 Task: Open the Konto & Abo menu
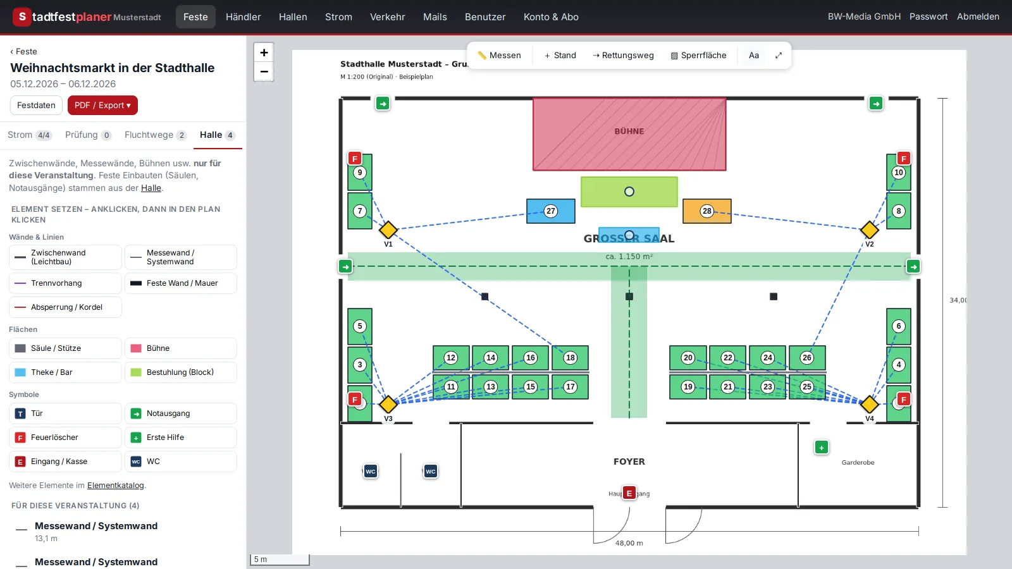point(551,17)
